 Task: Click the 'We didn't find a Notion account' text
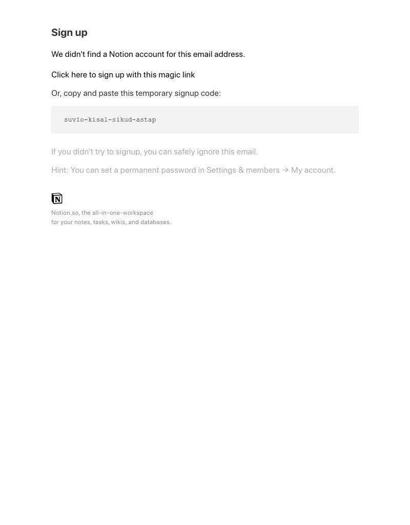108,54
